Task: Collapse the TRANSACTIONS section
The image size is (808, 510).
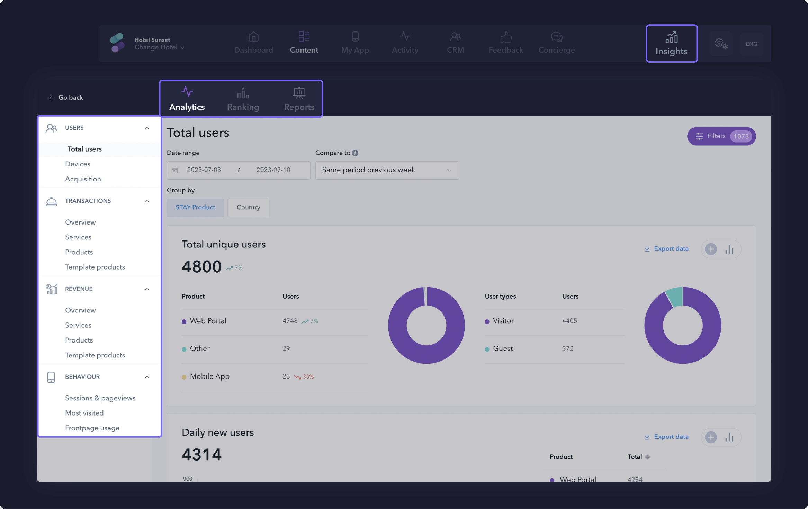Action: [147, 201]
